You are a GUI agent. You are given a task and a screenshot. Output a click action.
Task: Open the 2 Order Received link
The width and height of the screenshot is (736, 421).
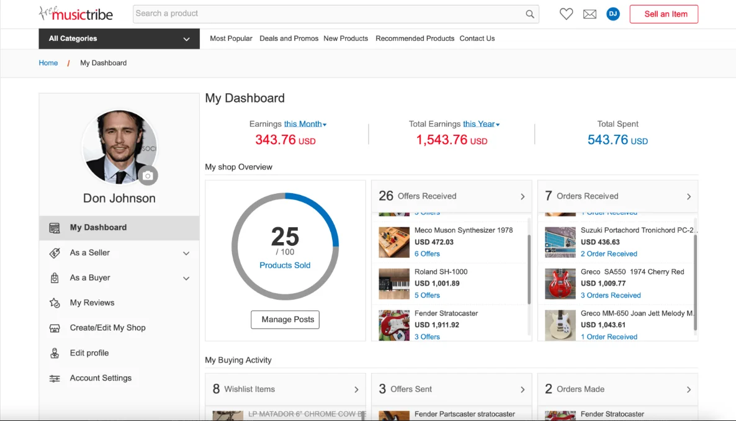click(609, 254)
